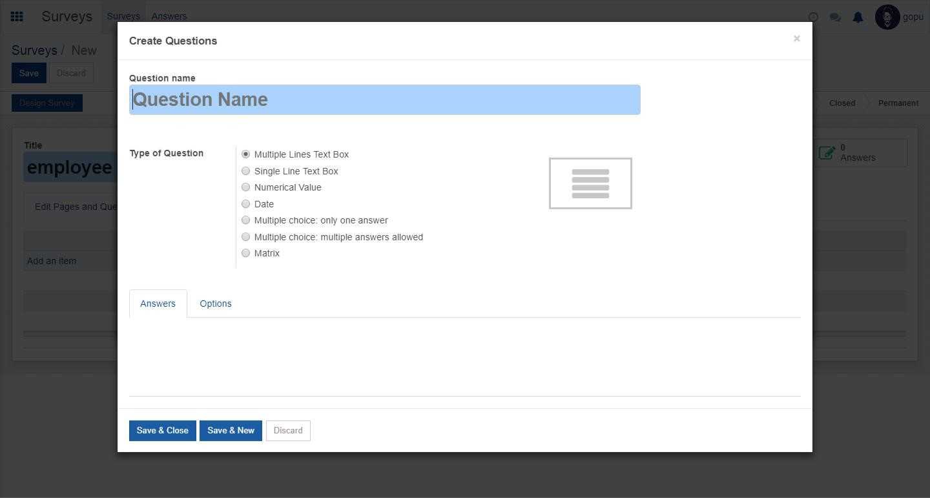Open the notifications bell icon
930x498 pixels.
858,17
